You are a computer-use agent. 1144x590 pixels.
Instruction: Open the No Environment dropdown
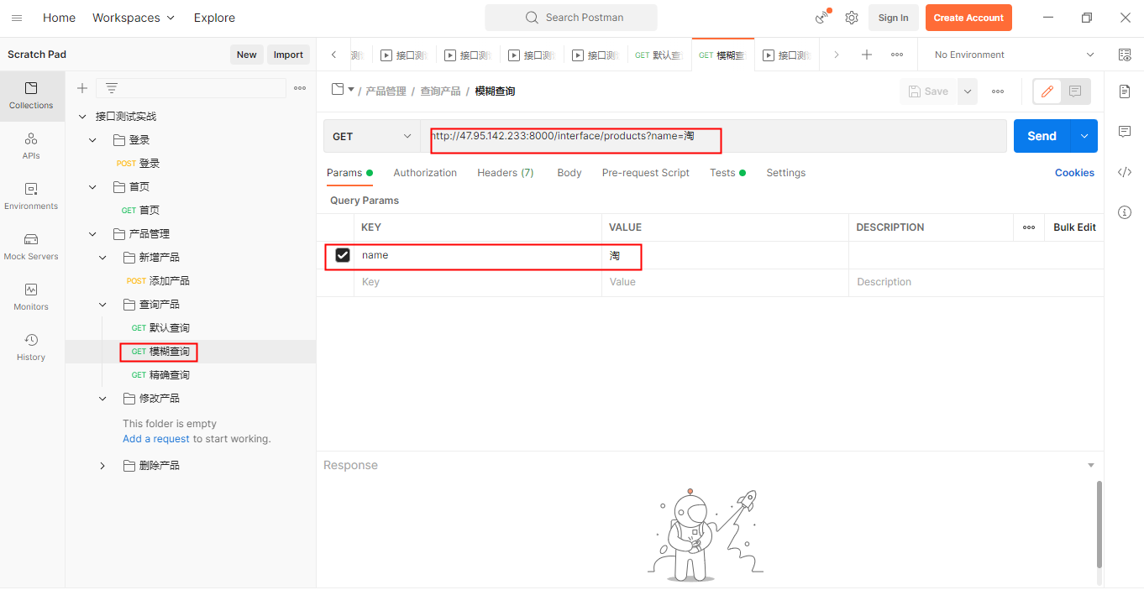click(x=1014, y=55)
